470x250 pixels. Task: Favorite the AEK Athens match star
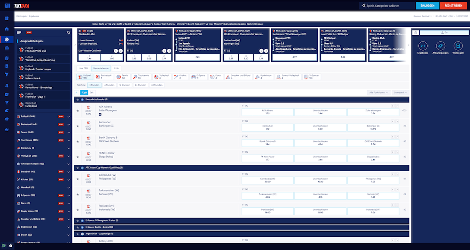click(x=78, y=110)
